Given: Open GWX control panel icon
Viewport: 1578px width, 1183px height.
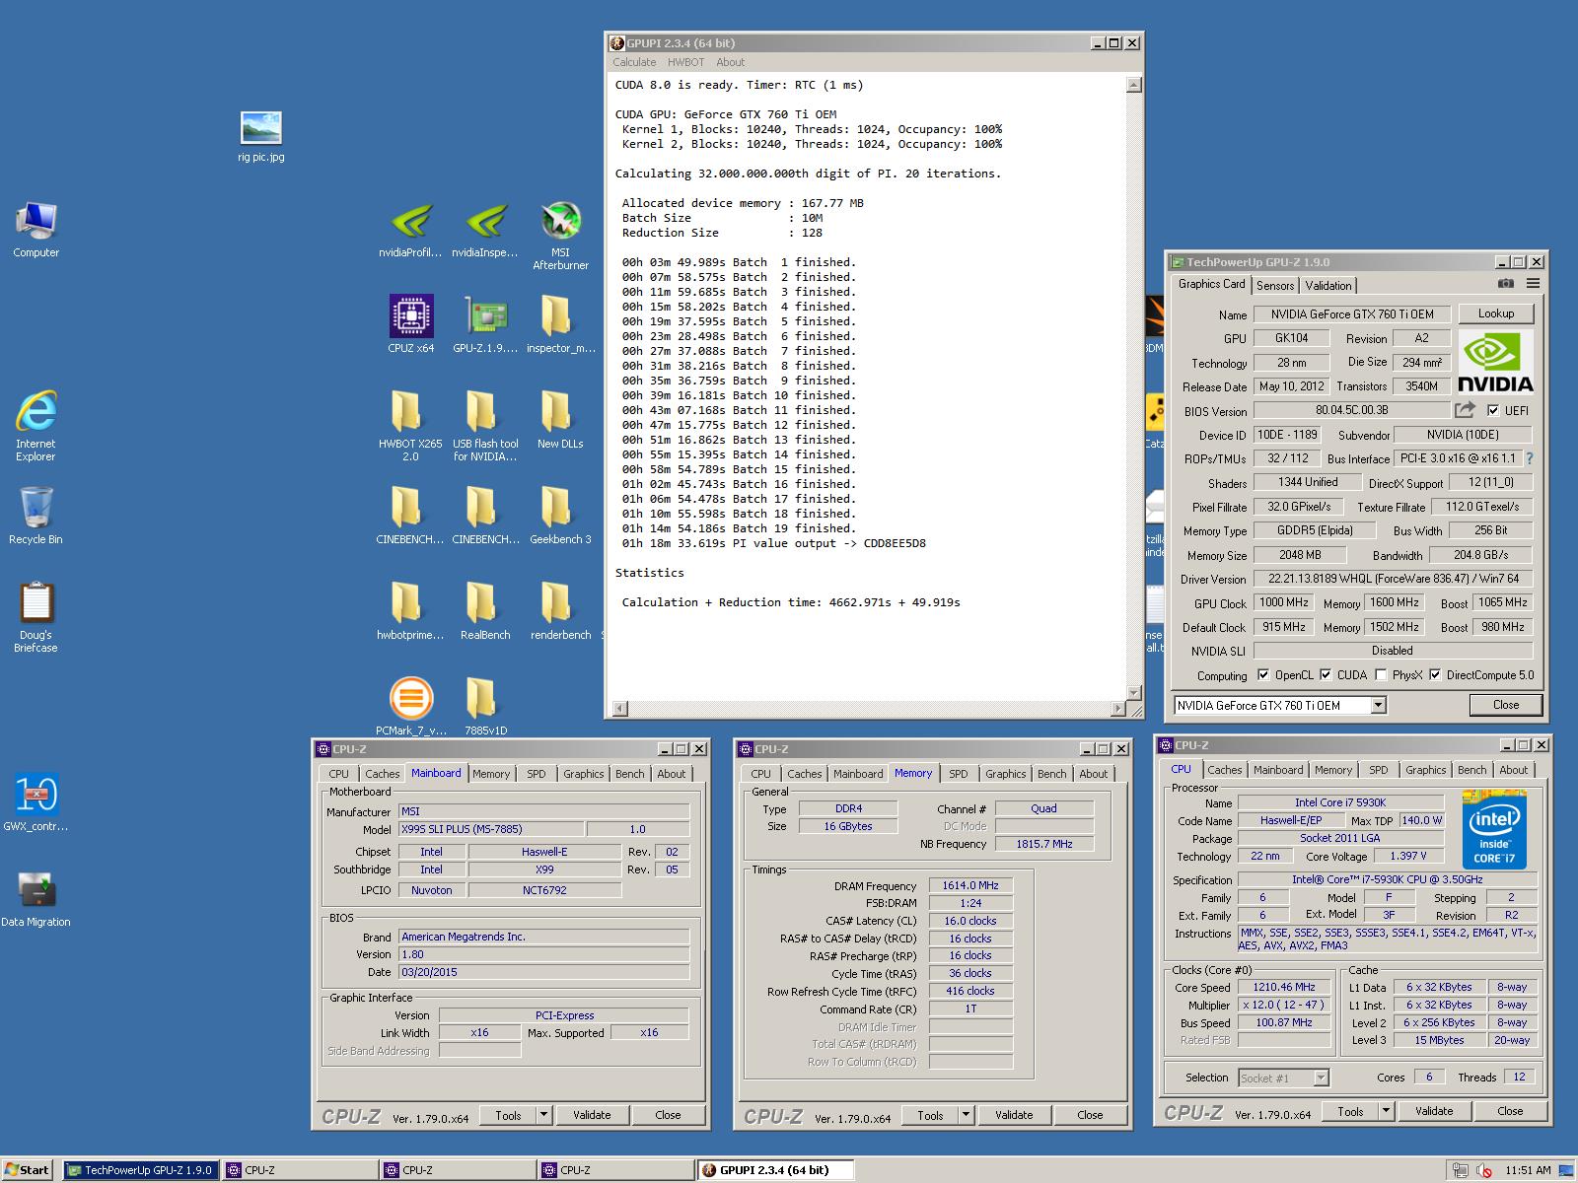Looking at the screenshot, I should [36, 802].
